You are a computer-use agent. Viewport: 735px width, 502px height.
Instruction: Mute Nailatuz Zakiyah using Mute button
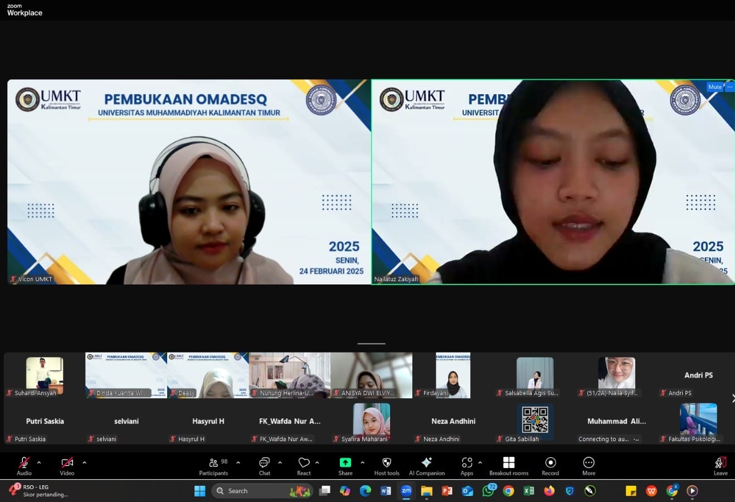(714, 87)
